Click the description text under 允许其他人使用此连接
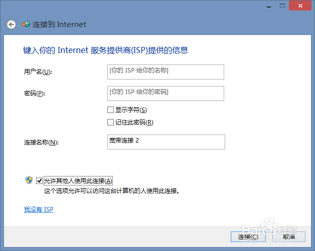The height and width of the screenshot is (251, 315). pyautogui.click(x=112, y=190)
